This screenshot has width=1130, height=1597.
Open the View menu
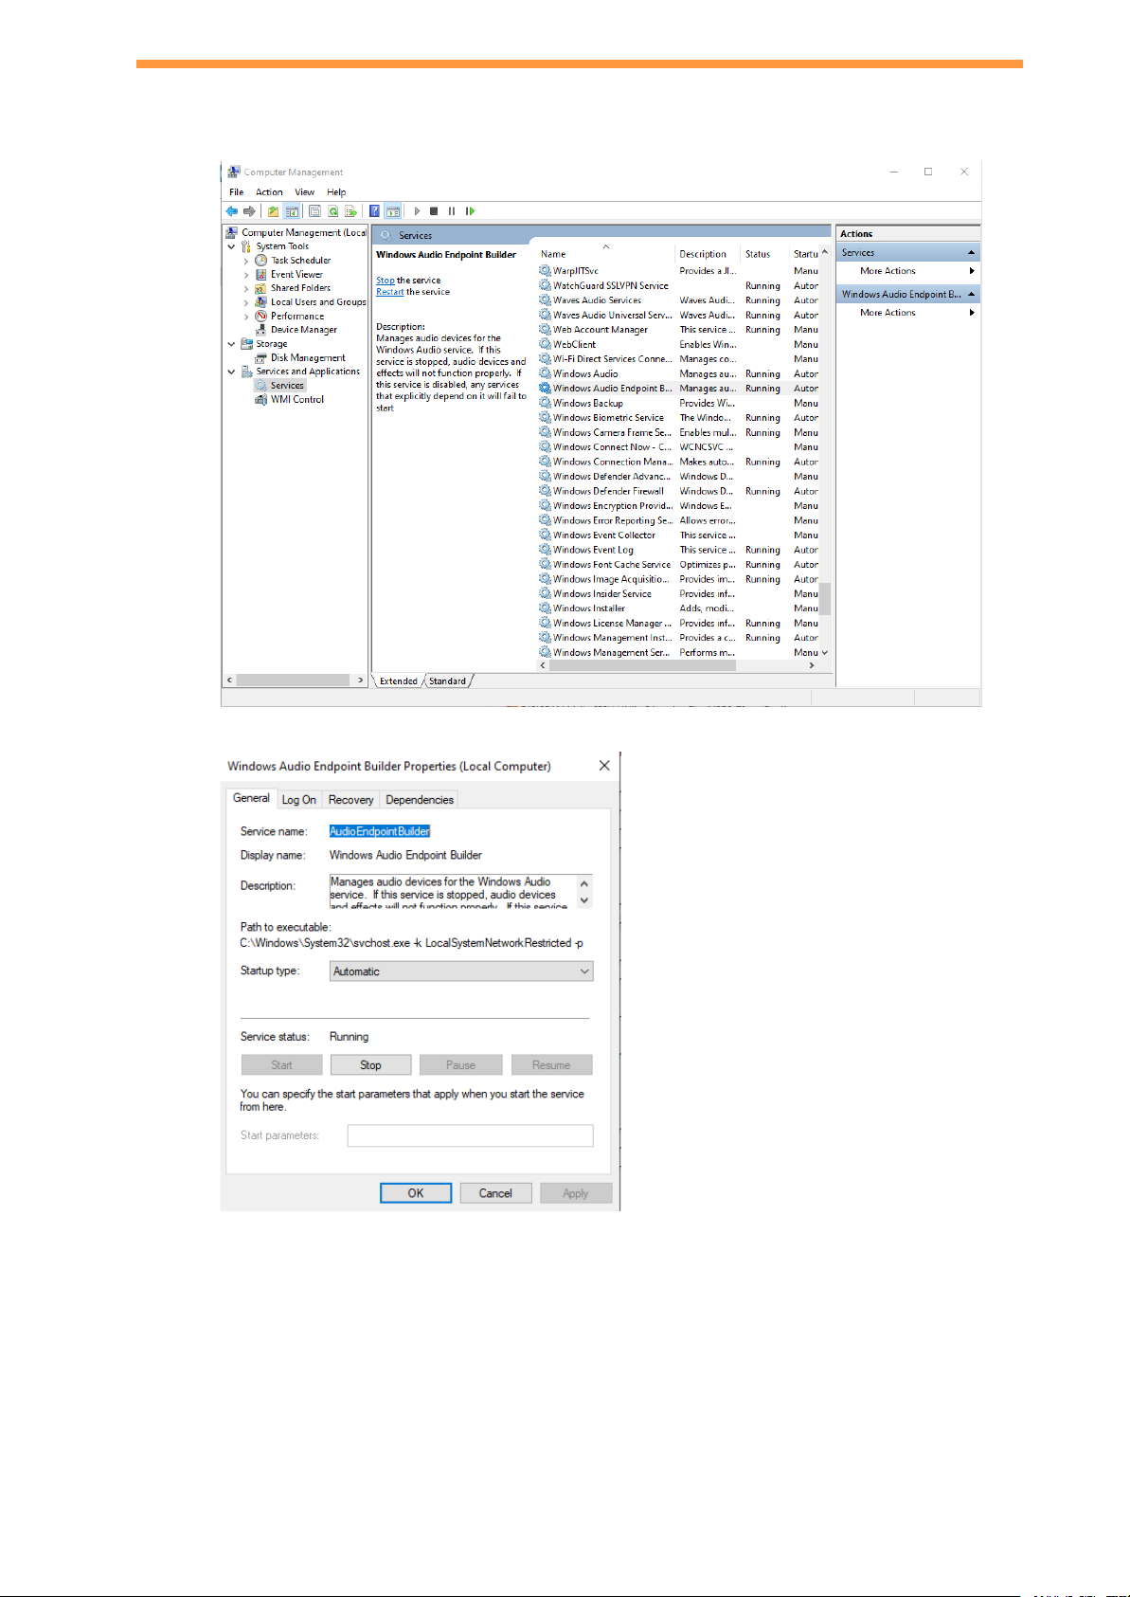point(304,192)
